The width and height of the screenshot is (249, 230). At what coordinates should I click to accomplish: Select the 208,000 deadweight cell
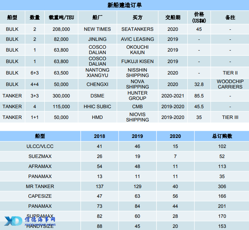coord(61,29)
